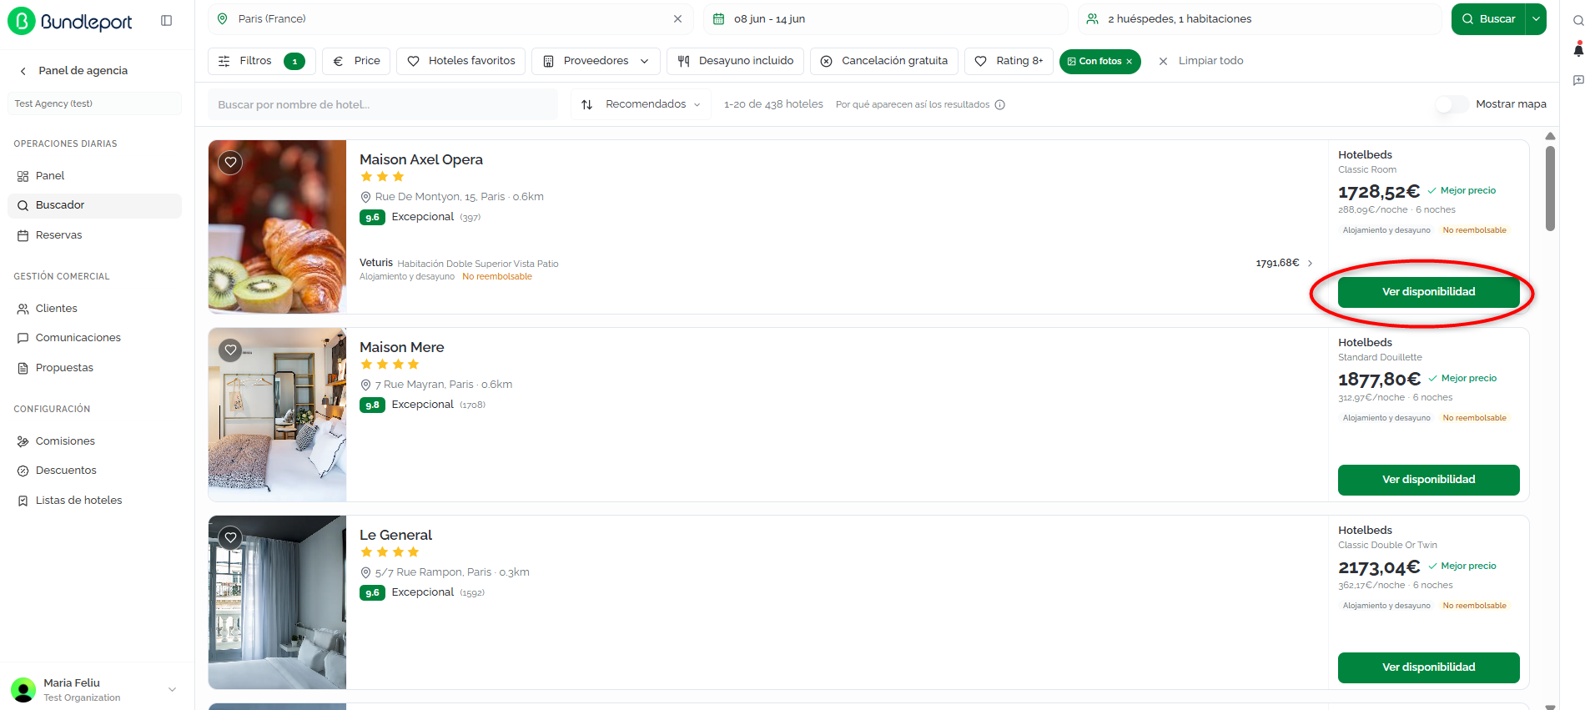Click the Bundleport logo
This screenshot has width=1590, height=710.
70,21
